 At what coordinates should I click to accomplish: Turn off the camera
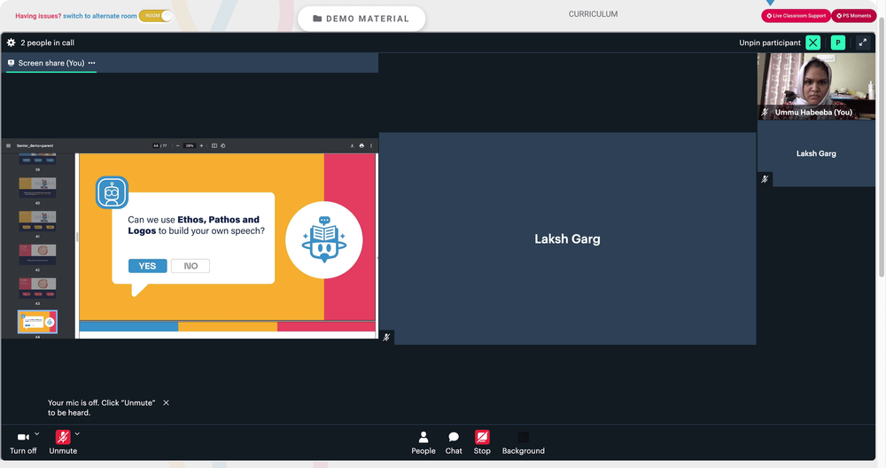click(x=23, y=442)
